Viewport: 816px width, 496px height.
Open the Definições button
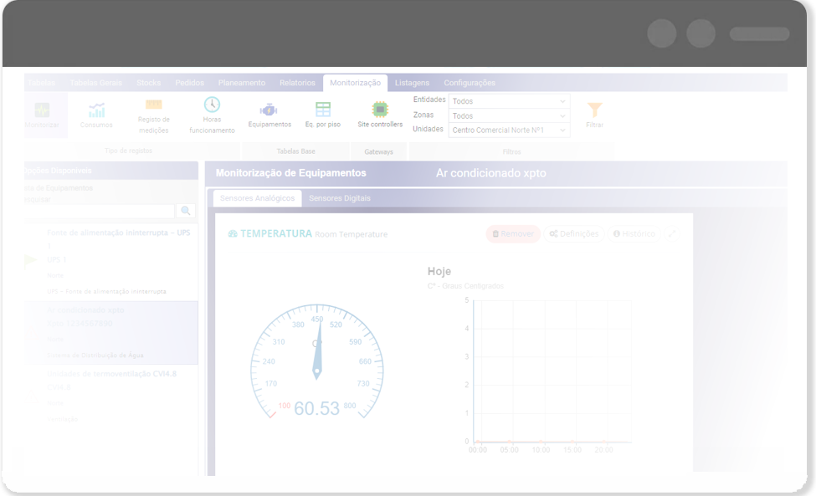[x=573, y=234]
